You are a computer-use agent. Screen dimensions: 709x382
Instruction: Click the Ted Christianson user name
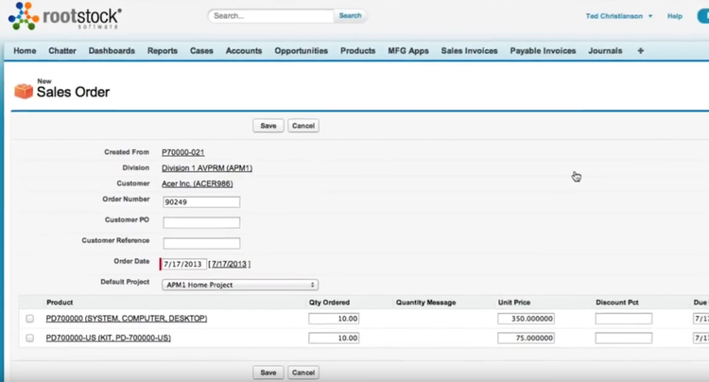tap(614, 16)
